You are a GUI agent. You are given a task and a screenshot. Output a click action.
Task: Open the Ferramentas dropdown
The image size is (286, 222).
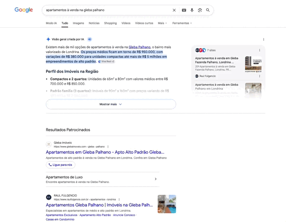[182, 23]
